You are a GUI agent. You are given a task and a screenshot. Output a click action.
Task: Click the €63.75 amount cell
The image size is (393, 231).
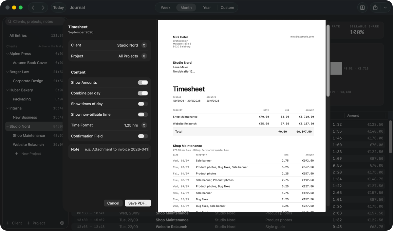(376, 227)
